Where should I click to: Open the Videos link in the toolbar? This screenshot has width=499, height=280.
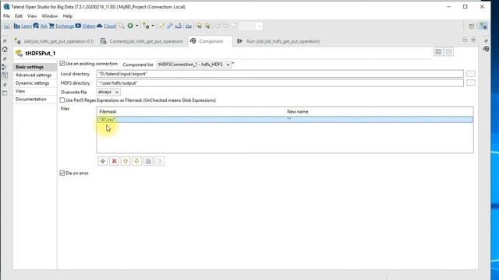pos(88,26)
